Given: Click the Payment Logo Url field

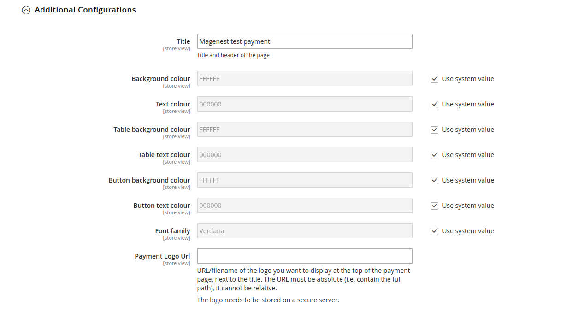Looking at the screenshot, I should pyautogui.click(x=304, y=256).
